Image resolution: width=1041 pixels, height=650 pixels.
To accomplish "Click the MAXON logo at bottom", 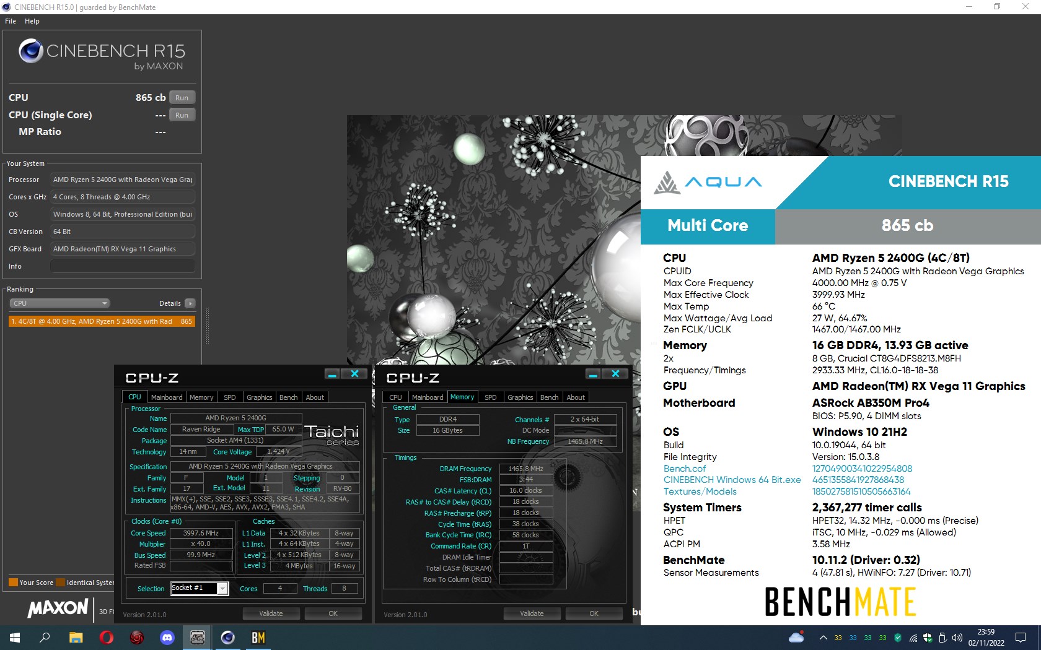I will 58,609.
